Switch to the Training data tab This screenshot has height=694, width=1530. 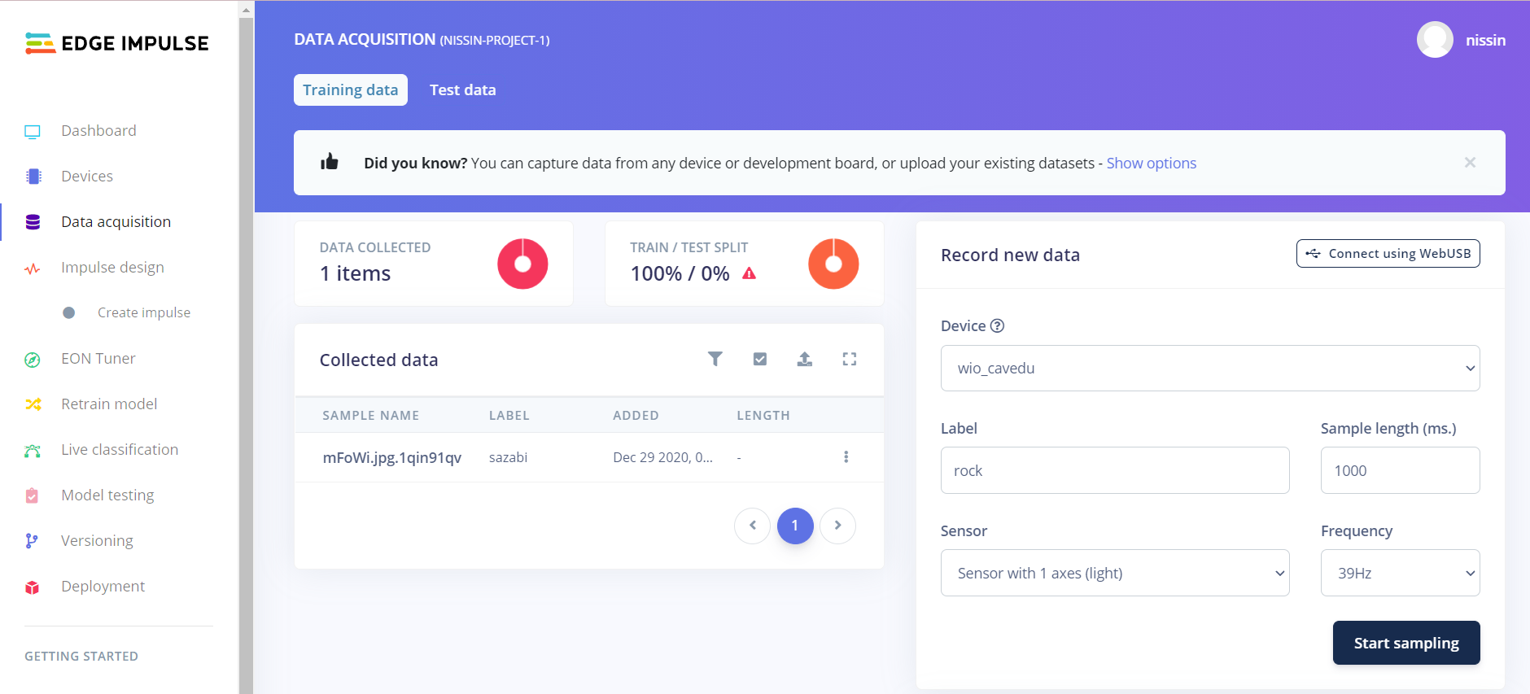[x=351, y=90]
